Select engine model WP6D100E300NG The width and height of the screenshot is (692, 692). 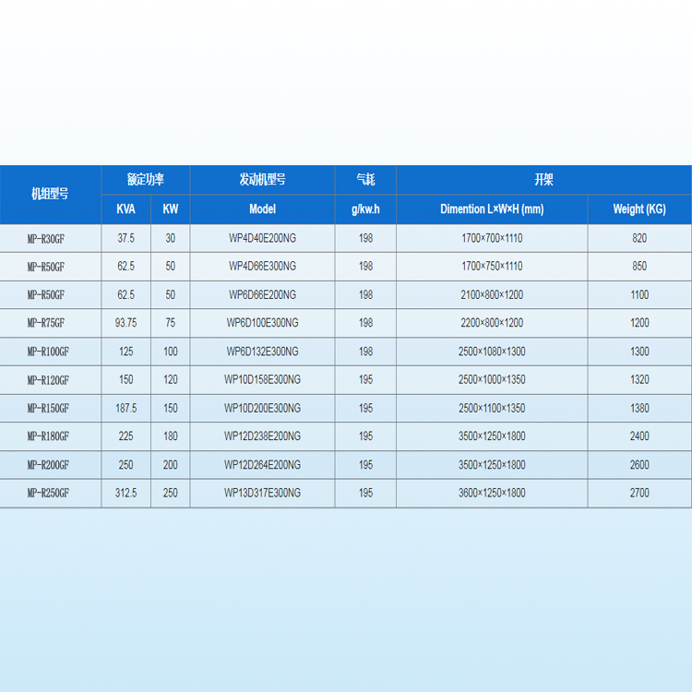(262, 323)
